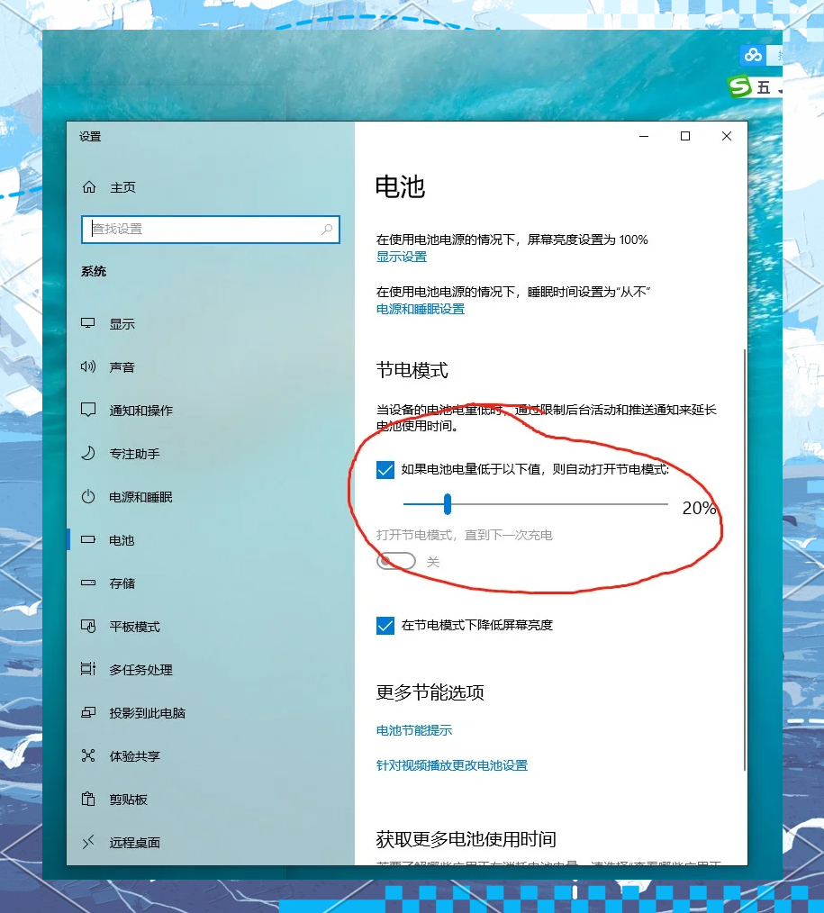Click the Sogou input method S icon
The height and width of the screenshot is (913, 824).
tap(739, 87)
